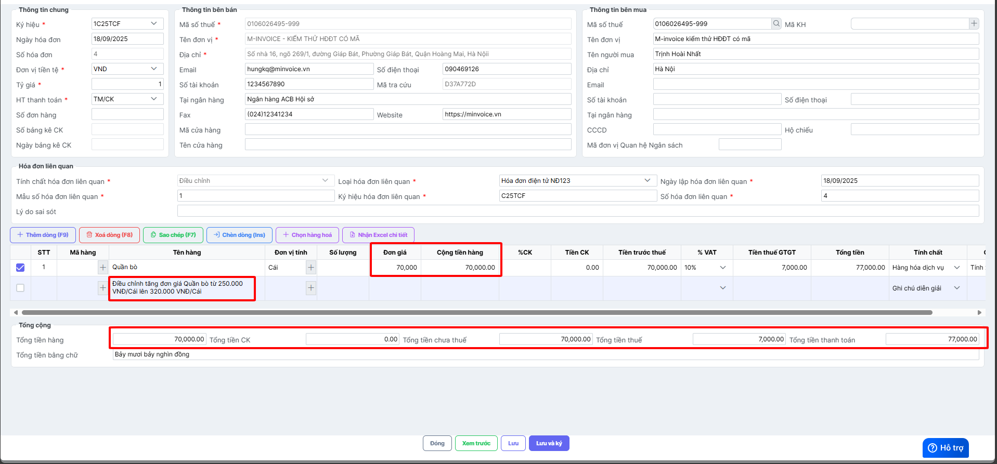Click Xoá dòng (F8) toolbar button
The height and width of the screenshot is (464, 997).
(x=109, y=235)
